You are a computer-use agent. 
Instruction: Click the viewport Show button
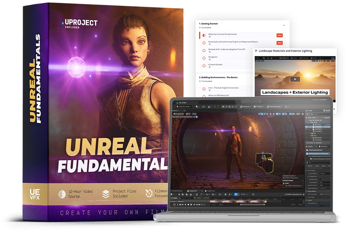pos(194,114)
